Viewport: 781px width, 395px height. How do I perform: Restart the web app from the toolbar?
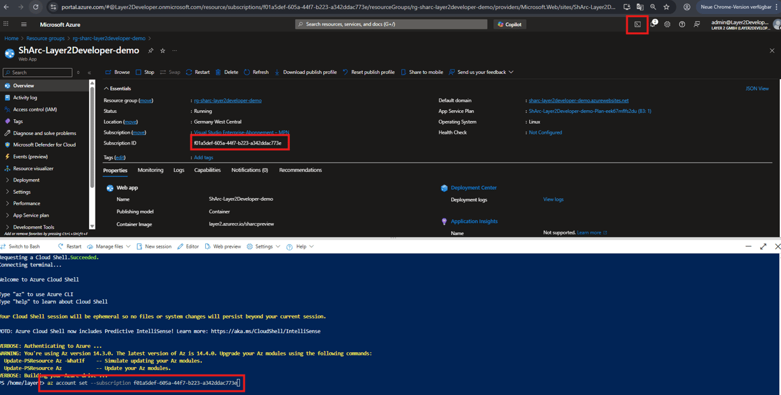(x=197, y=72)
